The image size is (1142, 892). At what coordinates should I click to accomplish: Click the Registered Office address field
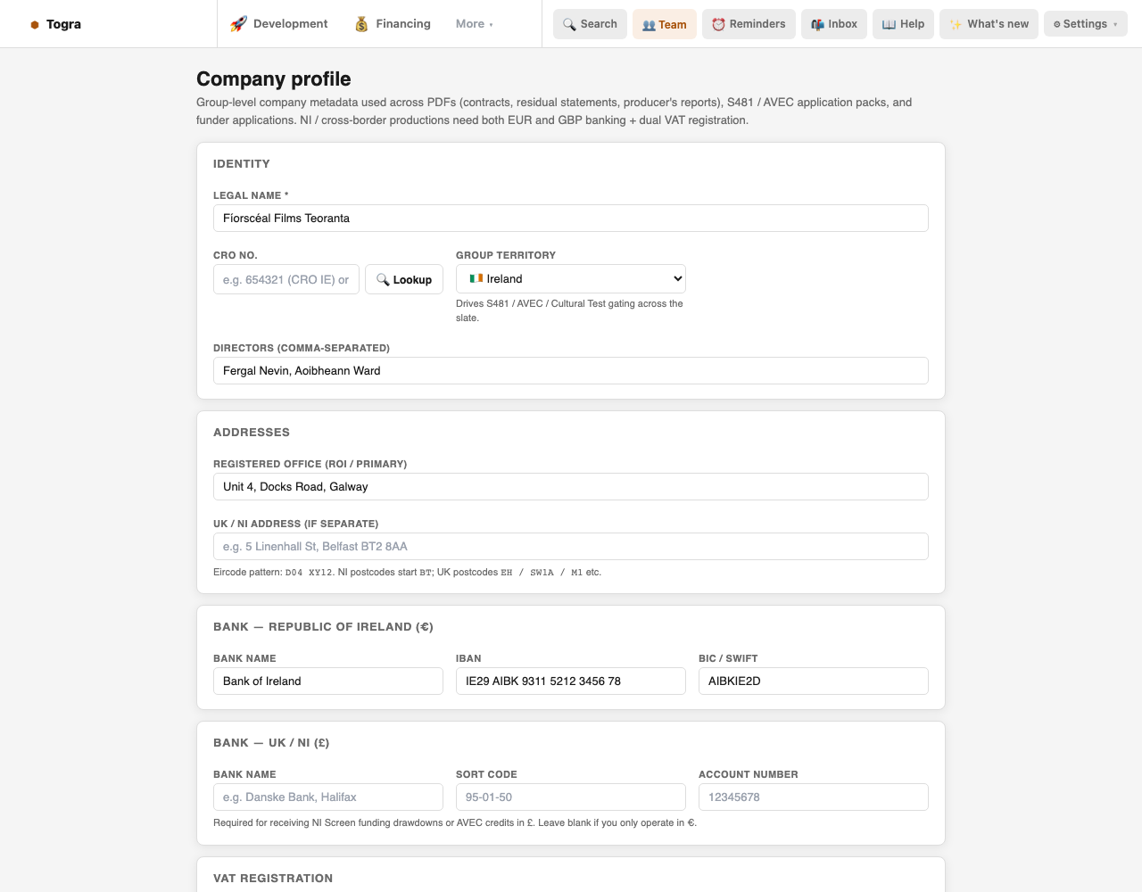[571, 487]
